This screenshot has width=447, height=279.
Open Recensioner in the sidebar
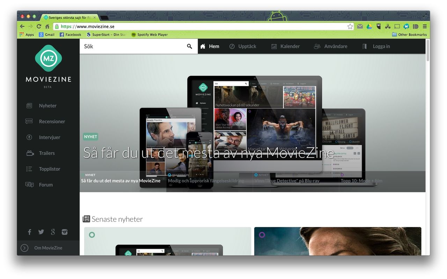coord(45,122)
